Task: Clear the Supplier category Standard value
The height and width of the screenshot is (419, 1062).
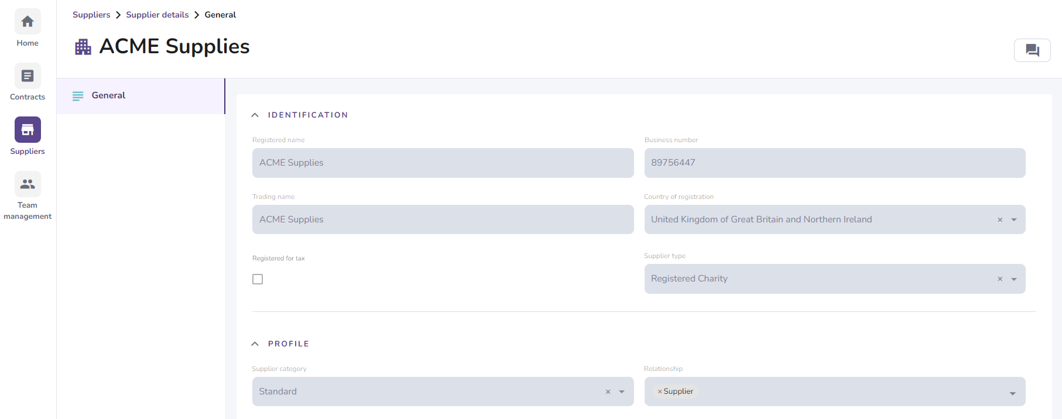Action: click(x=608, y=392)
